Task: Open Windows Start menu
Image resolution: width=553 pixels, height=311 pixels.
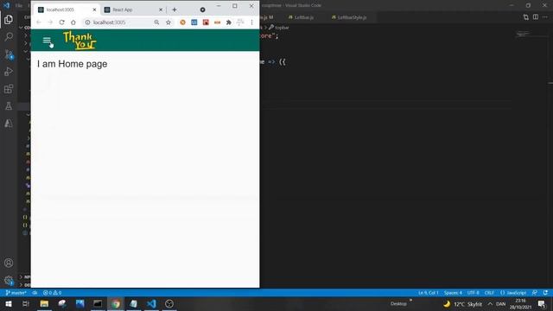Action: [9, 303]
